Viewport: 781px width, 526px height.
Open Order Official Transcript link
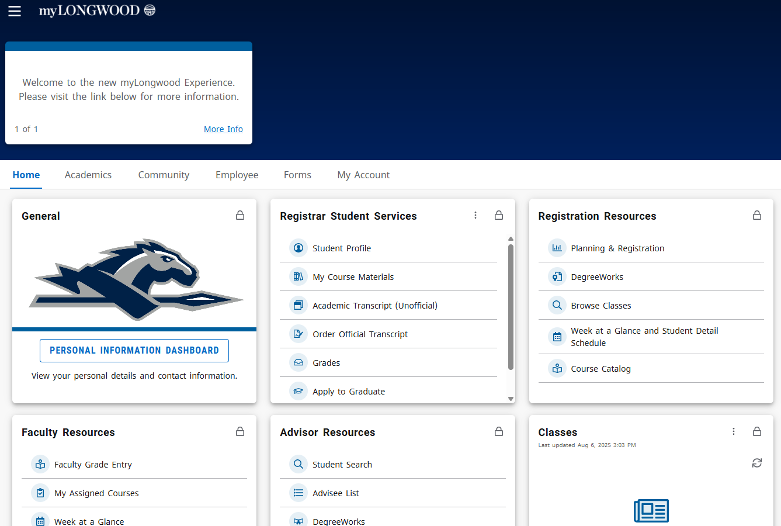(360, 334)
